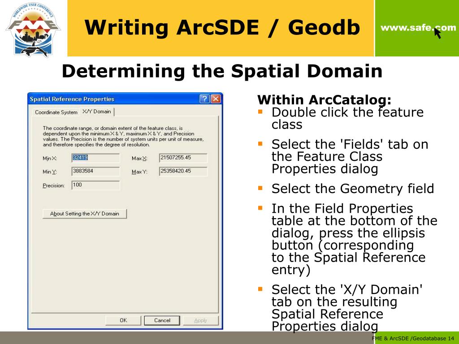Click the 'Select the Geometry field' bullet
This screenshot has height=344, width=459.
pos(352,189)
